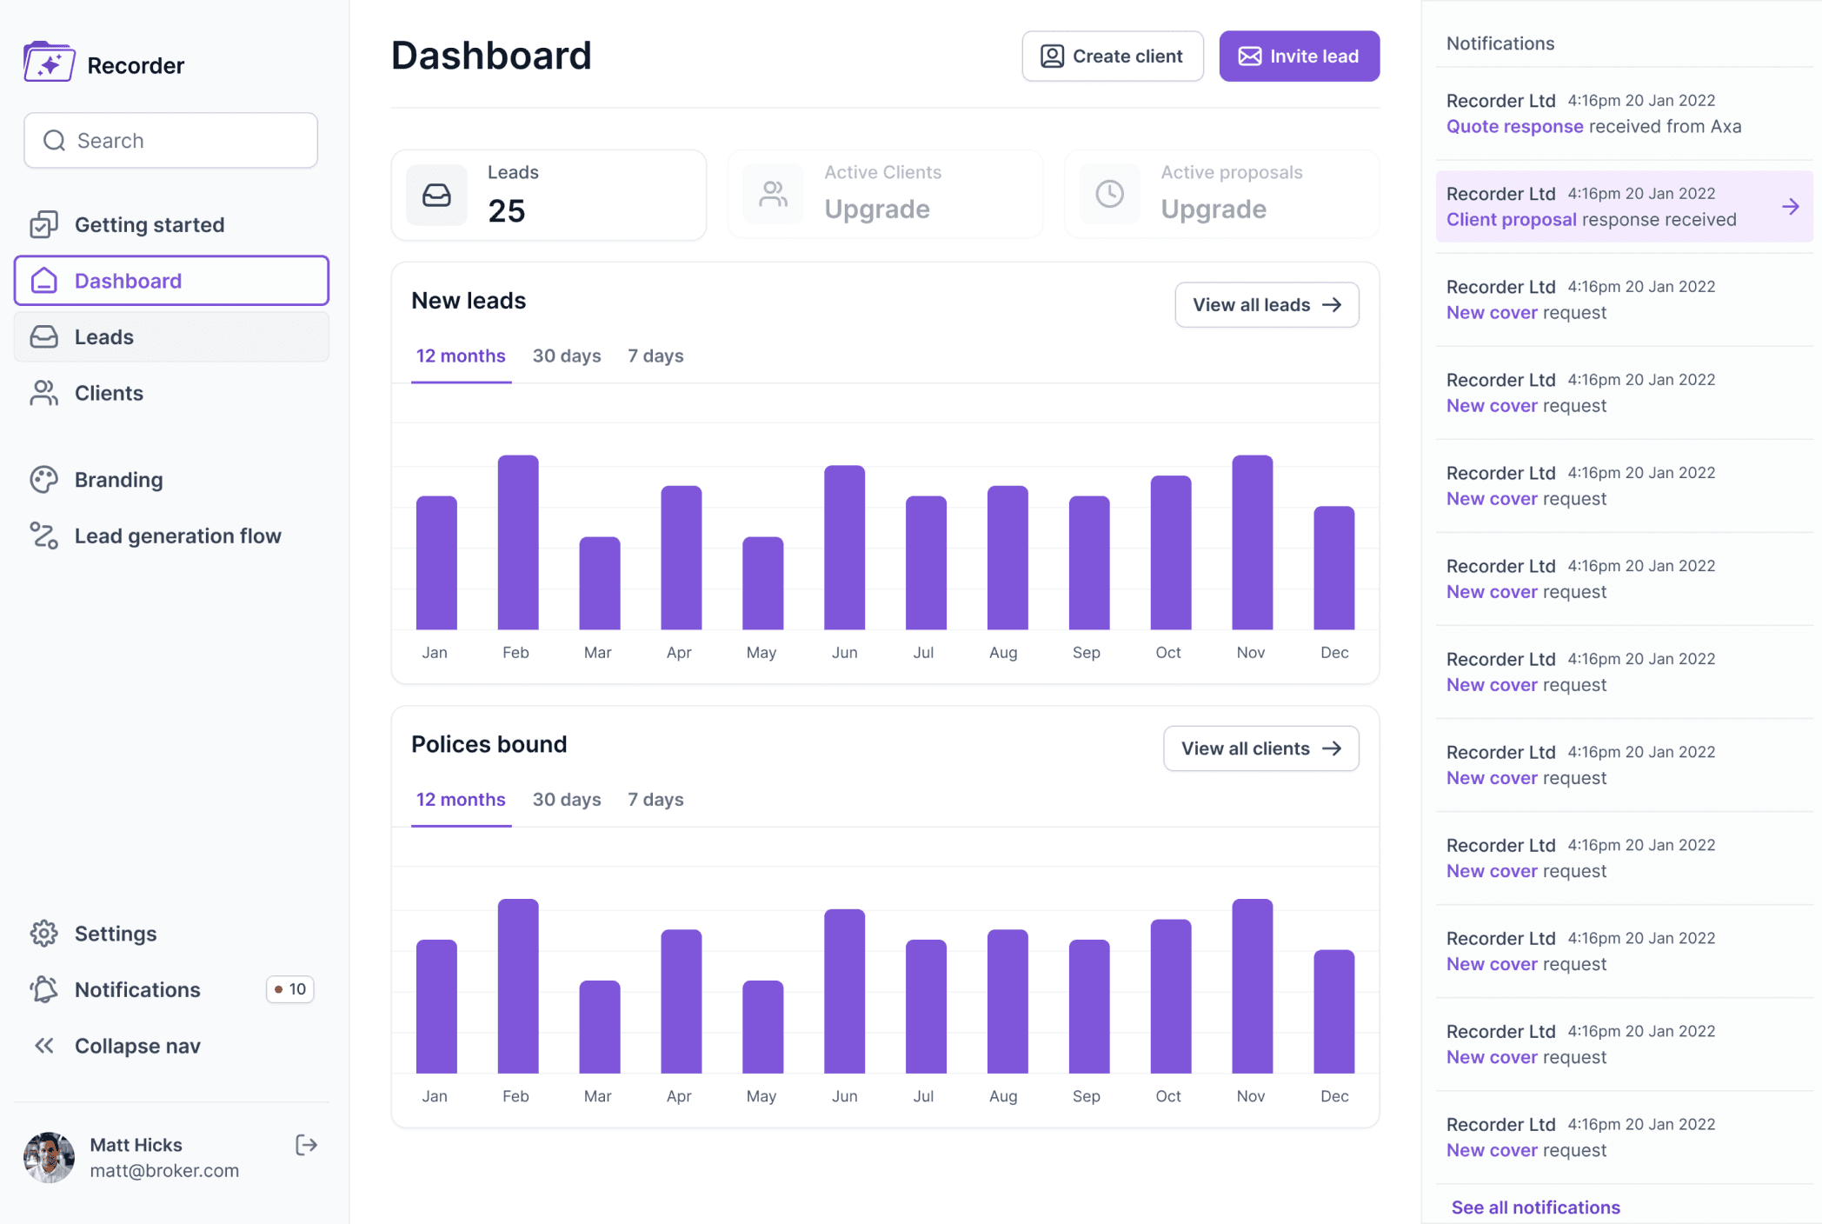Viewport: 1822px width, 1224px height.
Task: Collapse nav using double chevron
Action: 43,1046
